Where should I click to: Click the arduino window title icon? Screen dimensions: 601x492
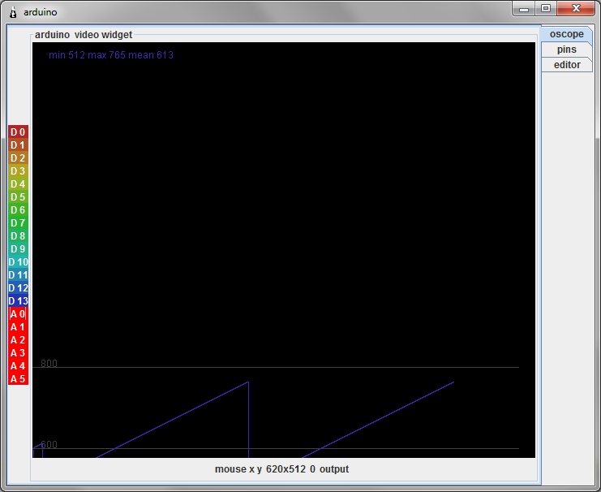click(13, 12)
